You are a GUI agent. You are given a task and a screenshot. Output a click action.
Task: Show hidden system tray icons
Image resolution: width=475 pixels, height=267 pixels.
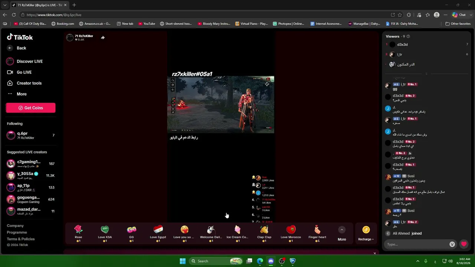pos(417,261)
